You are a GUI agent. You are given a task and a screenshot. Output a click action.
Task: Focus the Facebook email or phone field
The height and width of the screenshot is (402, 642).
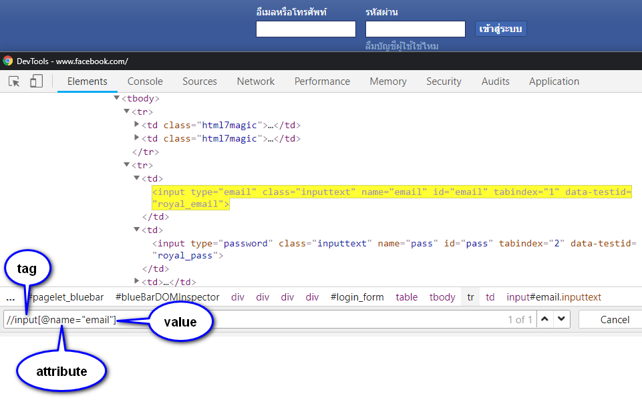click(x=306, y=29)
